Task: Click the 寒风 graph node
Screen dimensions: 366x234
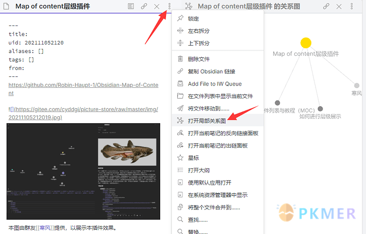Action: tap(356, 85)
